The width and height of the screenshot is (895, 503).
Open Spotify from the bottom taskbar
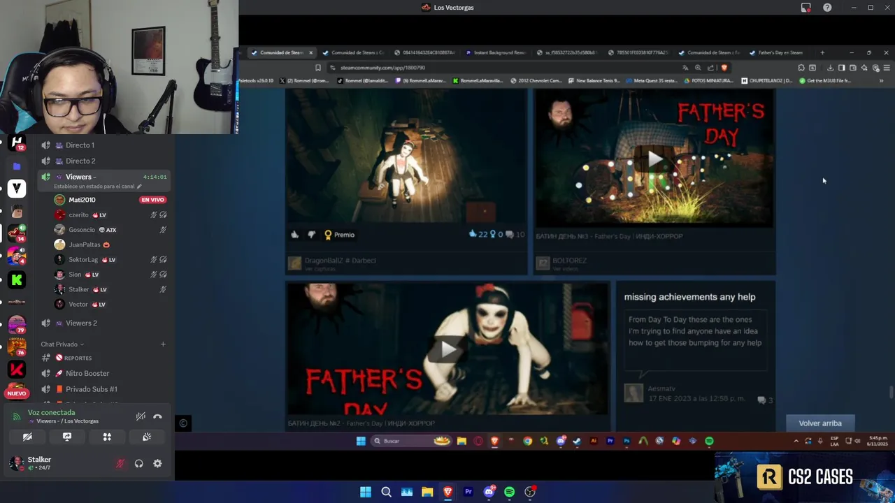pyautogui.click(x=509, y=492)
